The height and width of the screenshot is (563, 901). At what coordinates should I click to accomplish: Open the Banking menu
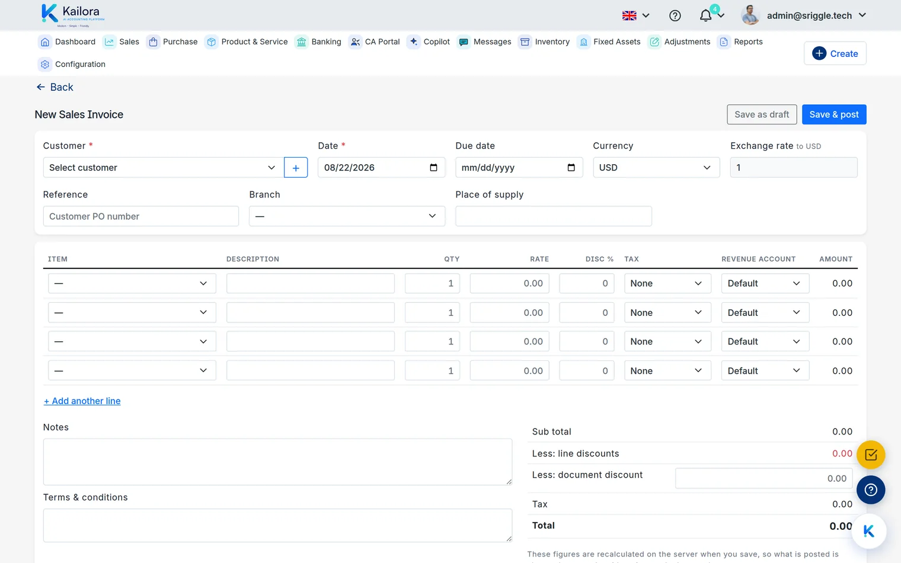[x=318, y=42]
